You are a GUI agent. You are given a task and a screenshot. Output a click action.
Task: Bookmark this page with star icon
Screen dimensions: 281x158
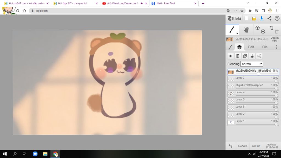[242, 11]
